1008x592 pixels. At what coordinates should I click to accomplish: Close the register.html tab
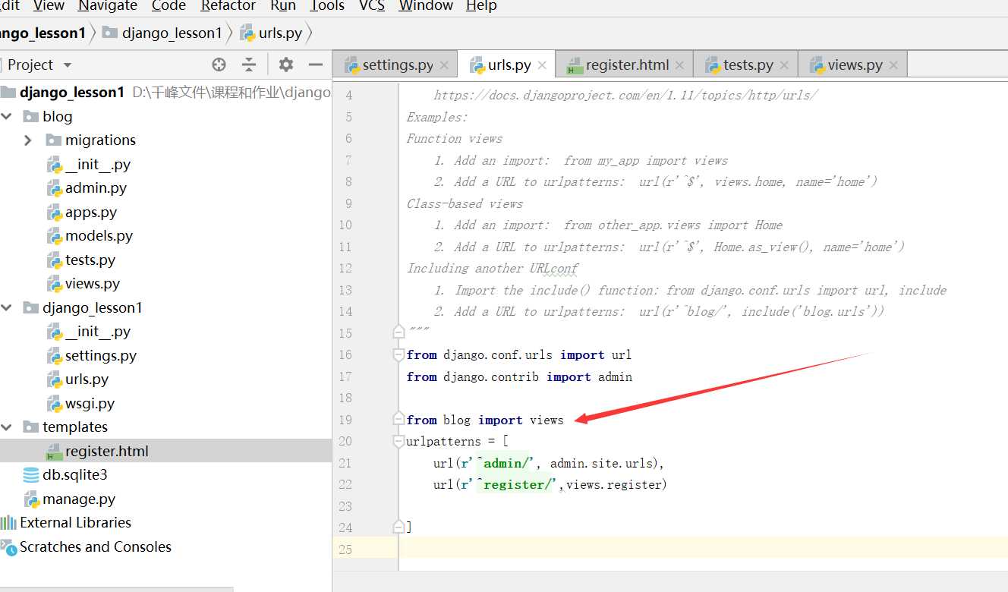coord(679,65)
